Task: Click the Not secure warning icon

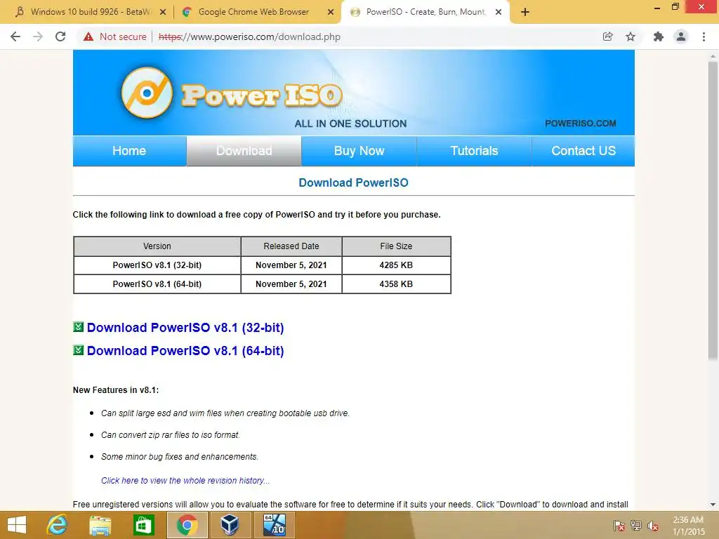Action: pos(88,36)
